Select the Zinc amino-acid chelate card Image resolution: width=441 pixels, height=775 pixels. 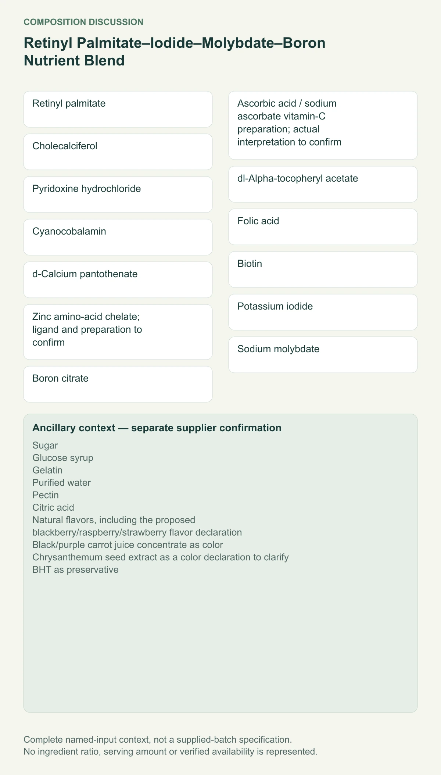tap(118, 332)
